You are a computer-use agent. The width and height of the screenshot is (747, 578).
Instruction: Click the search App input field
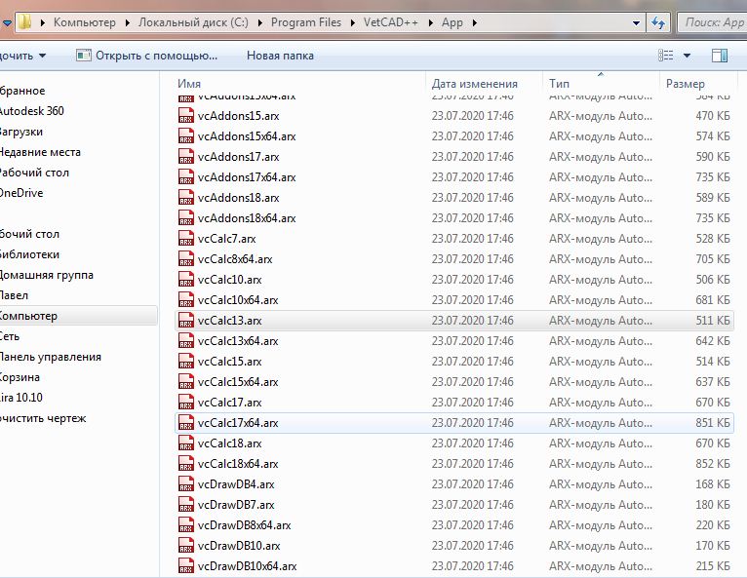click(712, 22)
